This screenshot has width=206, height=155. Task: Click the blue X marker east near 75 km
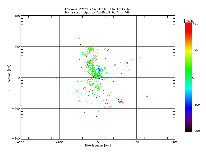[x=127, y=63]
